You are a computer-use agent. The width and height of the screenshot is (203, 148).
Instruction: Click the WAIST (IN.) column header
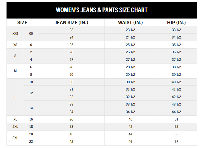(x=130, y=22)
